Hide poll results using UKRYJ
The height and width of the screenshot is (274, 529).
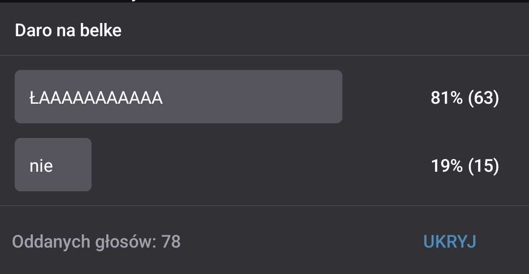[x=449, y=242]
